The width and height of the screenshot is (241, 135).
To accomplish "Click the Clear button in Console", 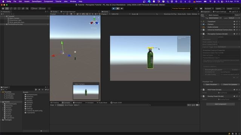I will click(52, 105).
